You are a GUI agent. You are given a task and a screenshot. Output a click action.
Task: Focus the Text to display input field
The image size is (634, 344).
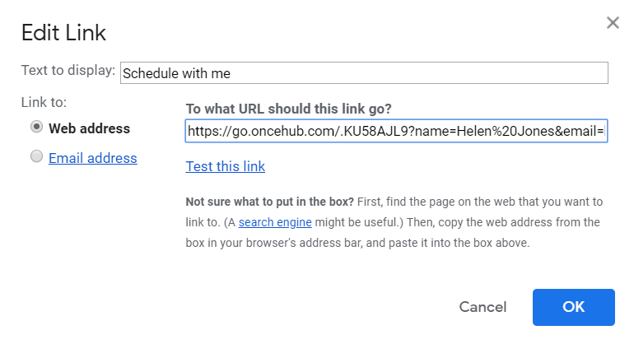[363, 73]
